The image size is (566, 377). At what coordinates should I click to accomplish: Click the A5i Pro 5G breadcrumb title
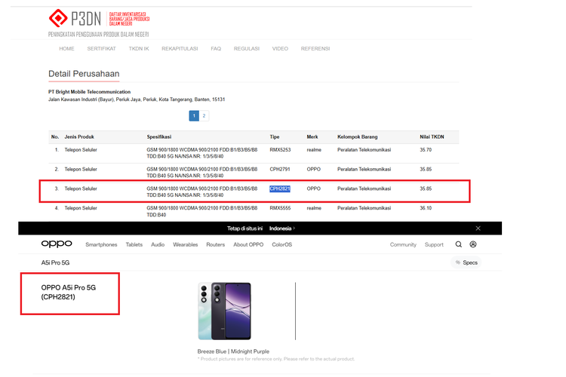click(x=55, y=262)
